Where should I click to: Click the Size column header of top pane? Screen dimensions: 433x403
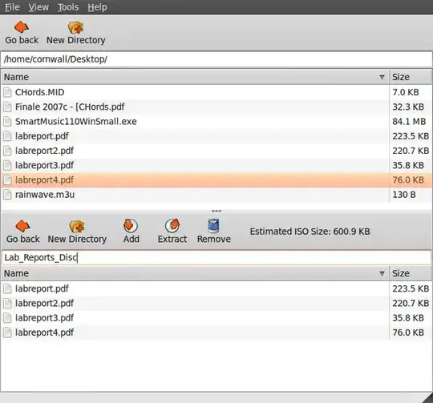(x=411, y=77)
